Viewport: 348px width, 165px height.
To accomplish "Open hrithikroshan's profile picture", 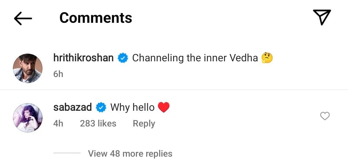I will point(28,68).
